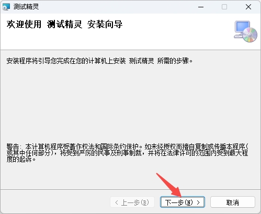The image size is (261, 214).
Task: Close the 测试精灵 installer window
Action: click(x=248, y=7)
